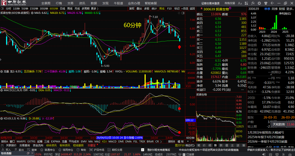This screenshot has height=156, width=295.
Task: Expand 更多 in financial panel header
Action: click(290, 9)
